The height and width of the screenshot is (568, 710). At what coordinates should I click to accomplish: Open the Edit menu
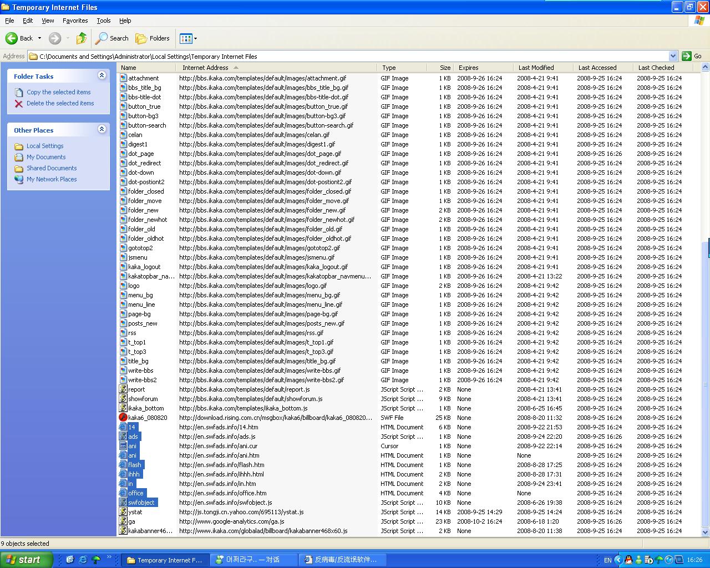[28, 21]
